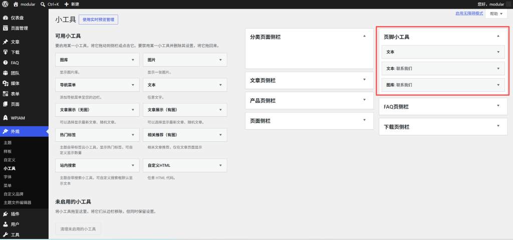Click the 使用实时预览管理 button
The width and height of the screenshot is (513, 240).
(x=99, y=20)
